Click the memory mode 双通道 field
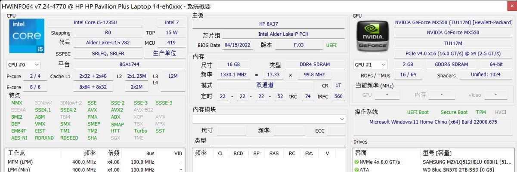This screenshot has width=517, height=172. (x=265, y=86)
